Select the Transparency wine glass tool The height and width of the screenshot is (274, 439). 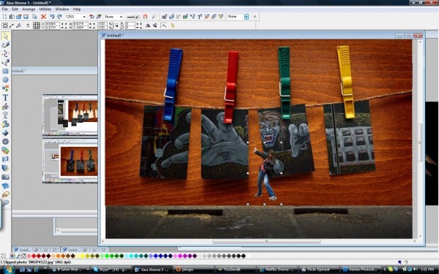click(5, 115)
